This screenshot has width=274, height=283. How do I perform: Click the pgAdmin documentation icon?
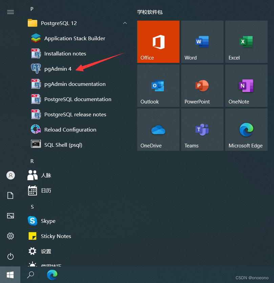coord(36,84)
